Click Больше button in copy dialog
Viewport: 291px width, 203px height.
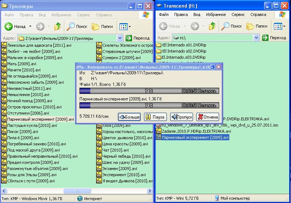click(x=130, y=117)
